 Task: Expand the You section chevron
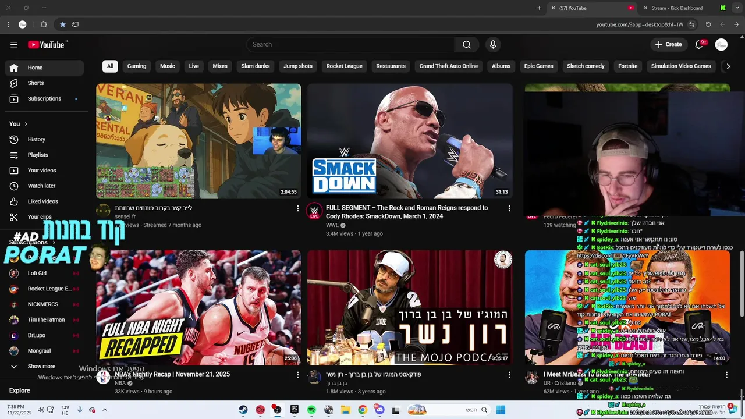26,124
